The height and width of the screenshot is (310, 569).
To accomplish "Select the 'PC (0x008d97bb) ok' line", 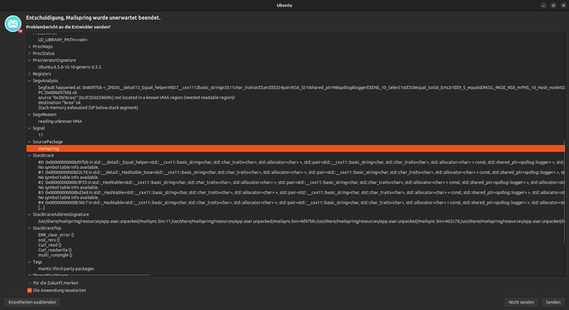I will [x=58, y=92].
